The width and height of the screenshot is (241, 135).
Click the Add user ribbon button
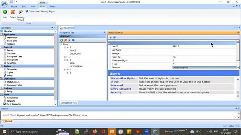coord(5,14)
